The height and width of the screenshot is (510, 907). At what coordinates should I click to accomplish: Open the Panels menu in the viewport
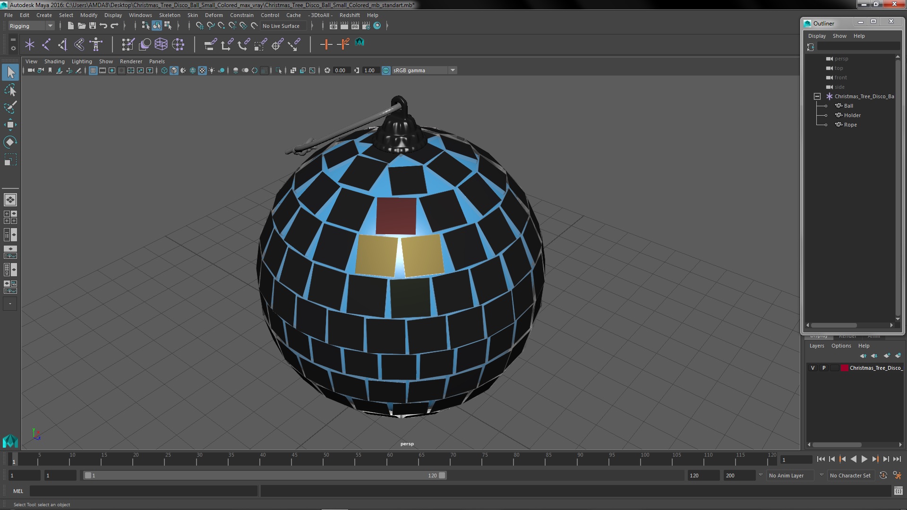tap(157, 61)
